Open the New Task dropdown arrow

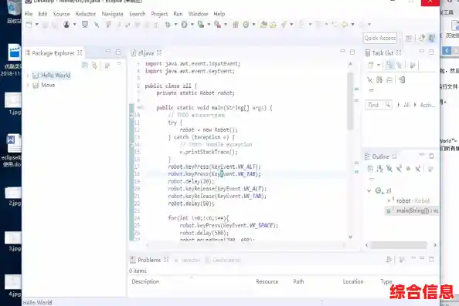[379, 65]
